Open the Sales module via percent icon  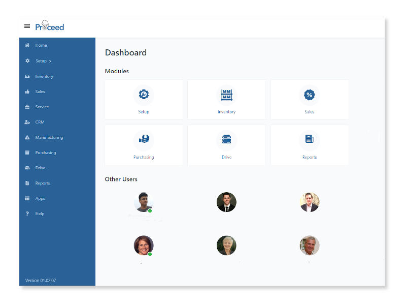click(310, 95)
